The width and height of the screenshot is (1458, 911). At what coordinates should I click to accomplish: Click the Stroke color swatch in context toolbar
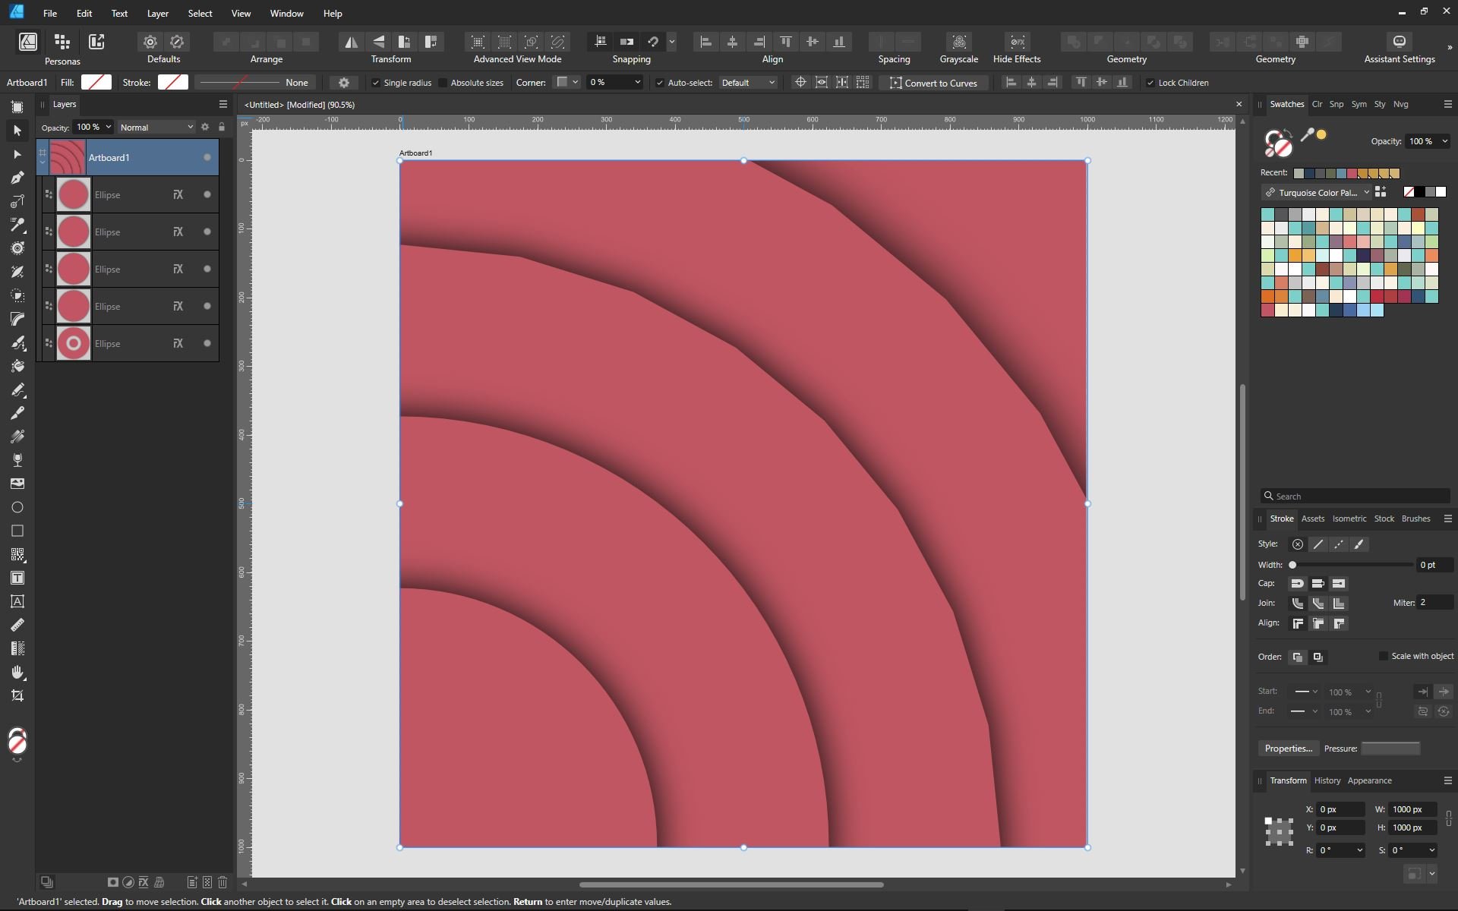(173, 82)
